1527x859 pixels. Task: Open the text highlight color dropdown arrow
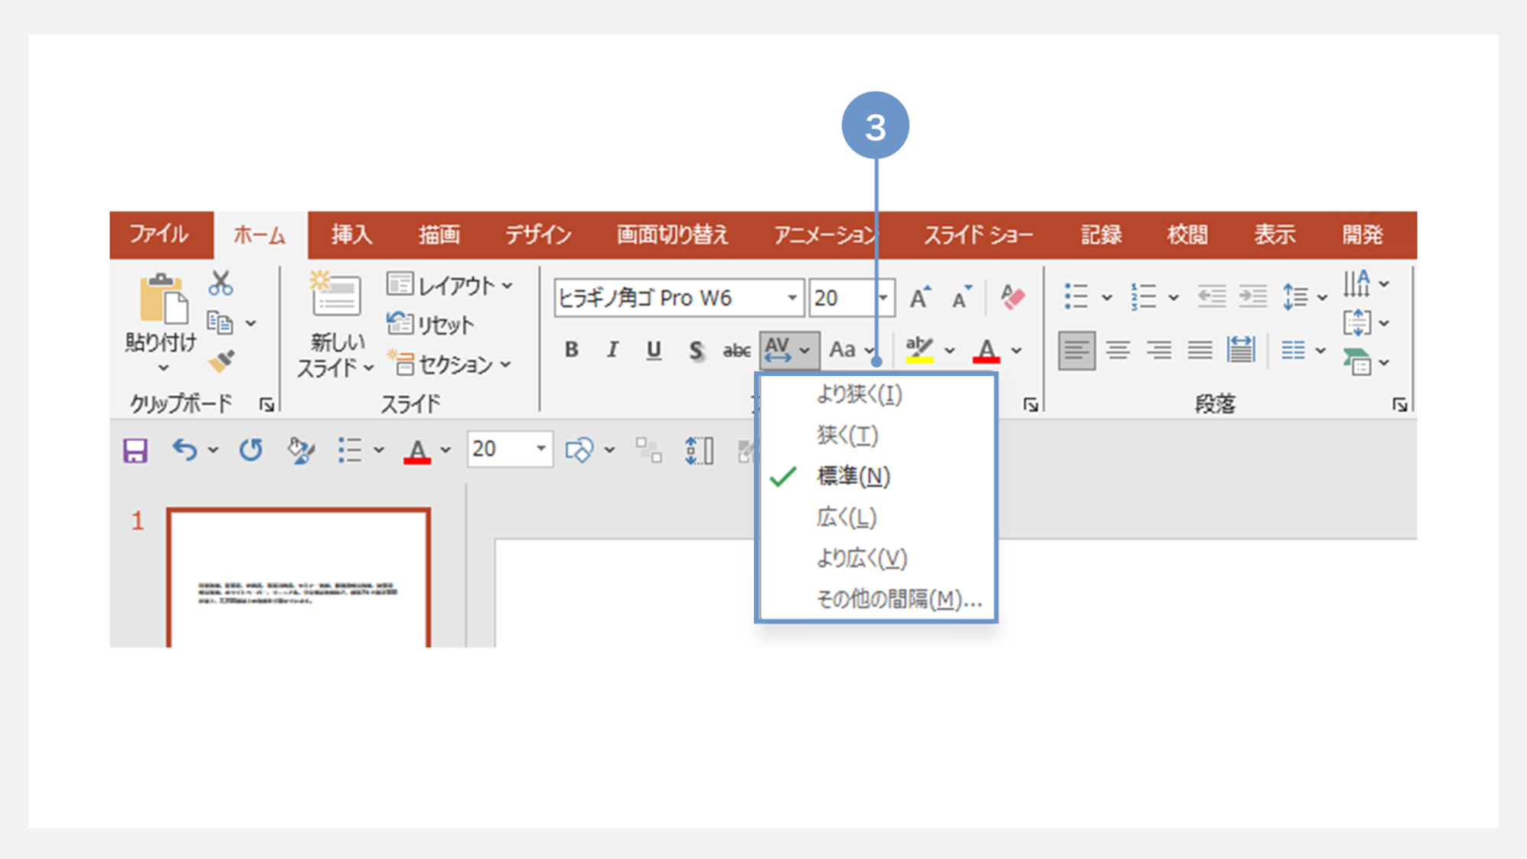click(950, 351)
